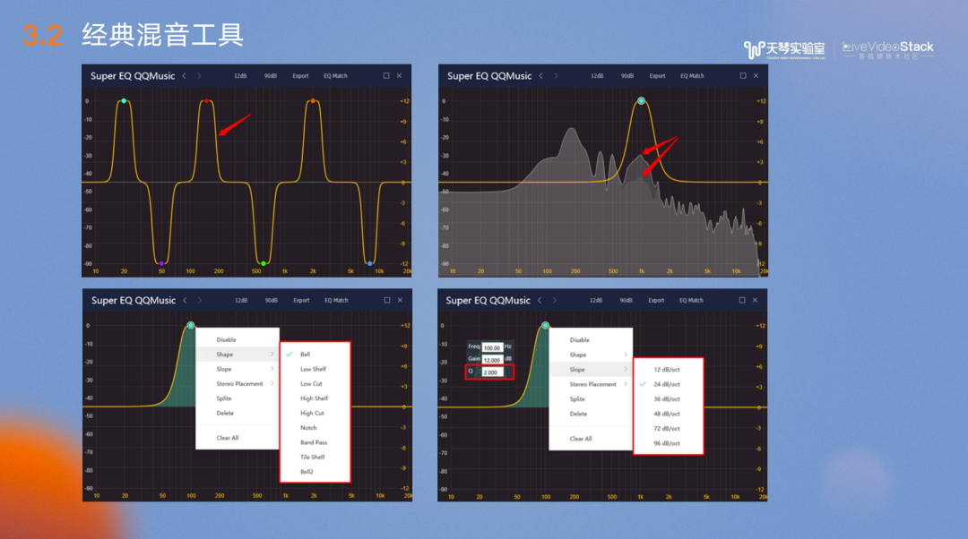
Task: Enable 12dB range in bottom-left EQ window
Action: click(241, 300)
